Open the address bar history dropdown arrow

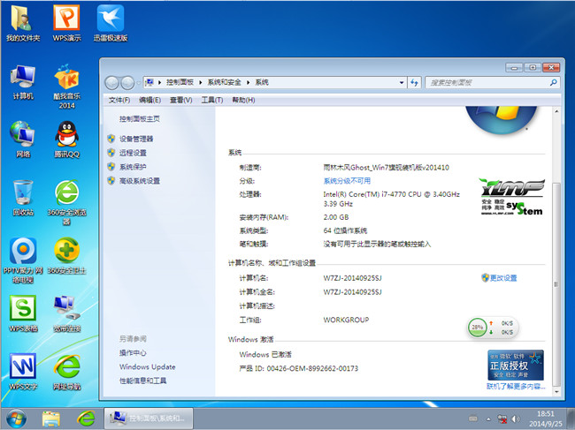[x=402, y=83]
